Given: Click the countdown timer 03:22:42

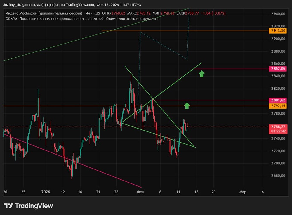Looking at the screenshot, I should coord(278,131).
